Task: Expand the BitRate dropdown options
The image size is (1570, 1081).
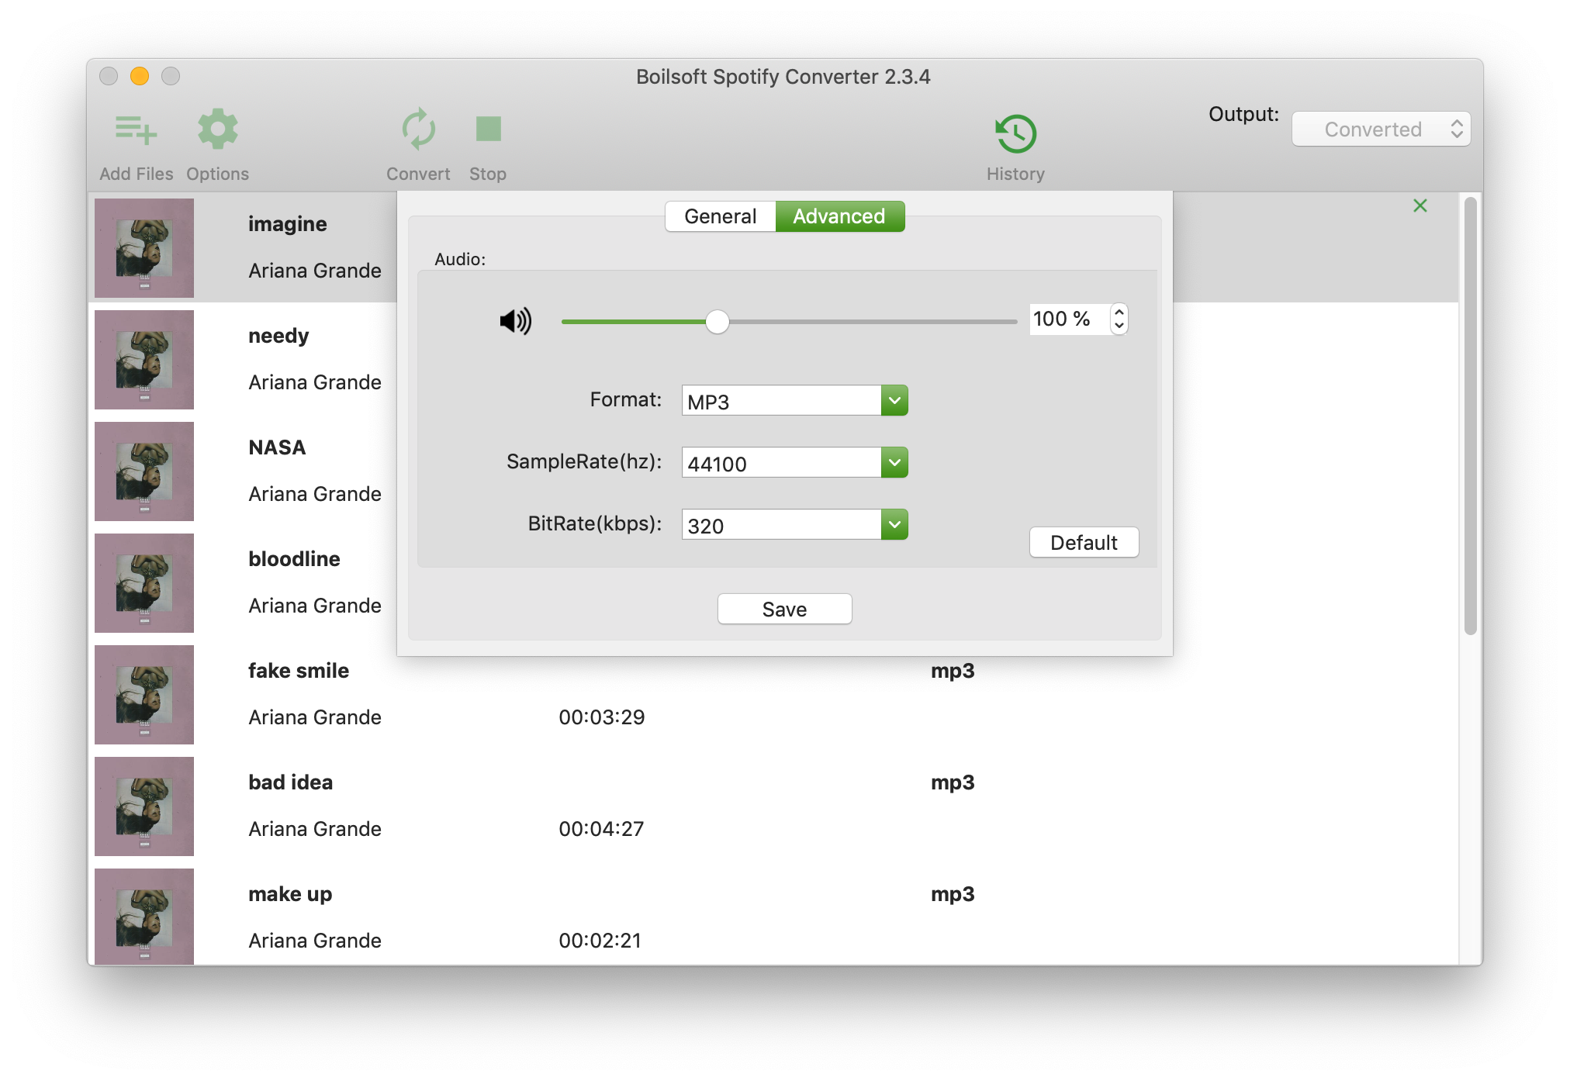Action: pos(894,523)
